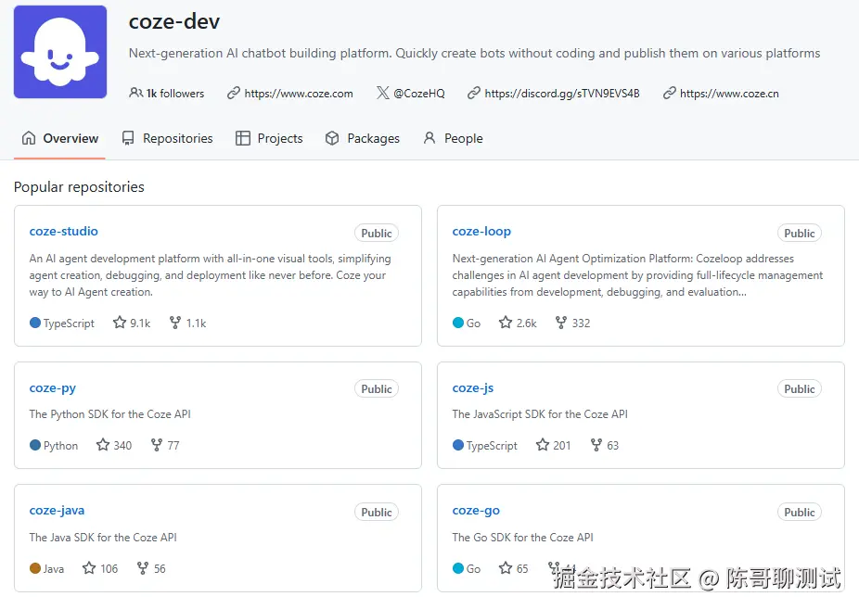Click the Go language dot on coze-loop
Image resolution: width=859 pixels, height=609 pixels.
click(x=458, y=323)
